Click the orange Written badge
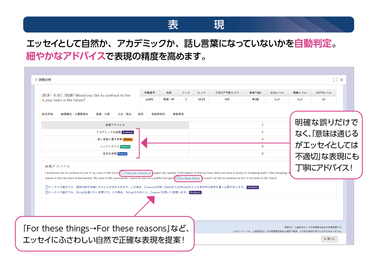Image resolution: width=381 pixels, height=262 pixels. (x=128, y=139)
